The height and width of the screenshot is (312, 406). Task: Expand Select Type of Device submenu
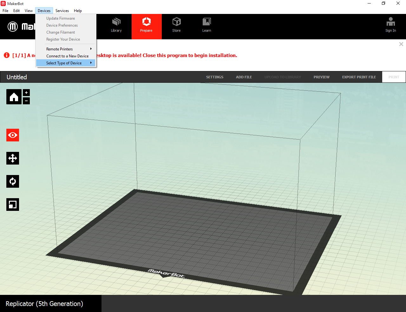[66, 63]
